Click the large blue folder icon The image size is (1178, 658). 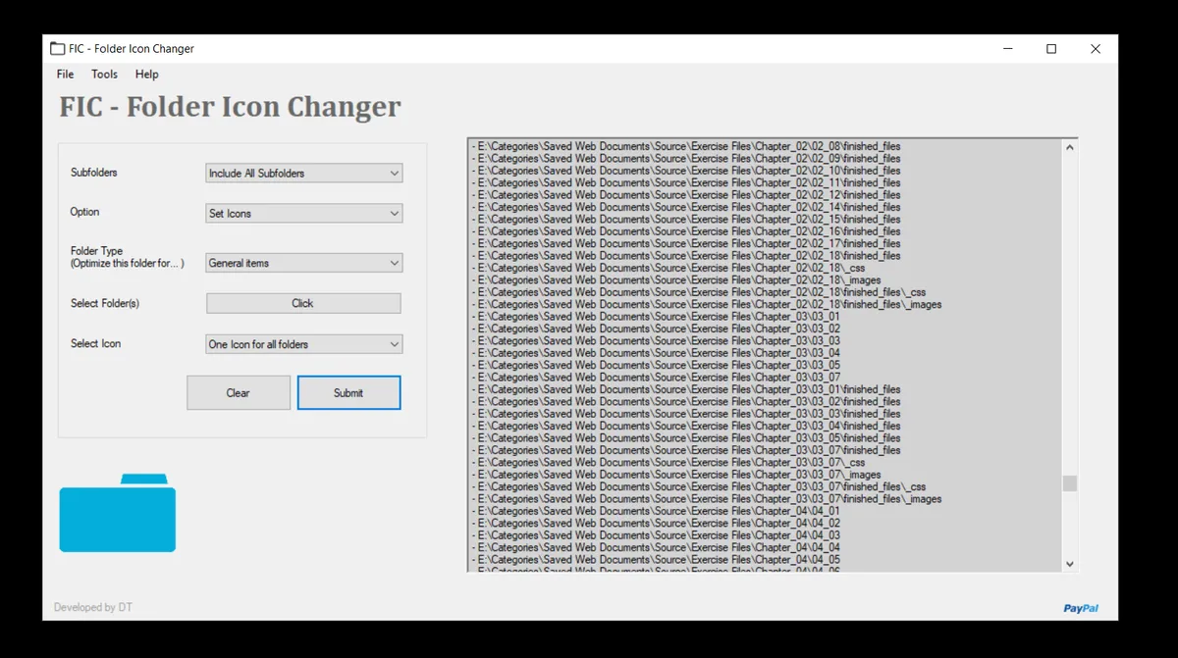coord(117,512)
